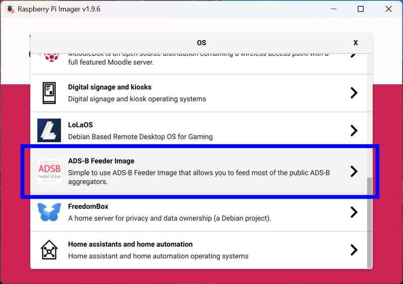Click the LoLaOS logo icon
Screen dimensions: 403x284
[49, 131]
